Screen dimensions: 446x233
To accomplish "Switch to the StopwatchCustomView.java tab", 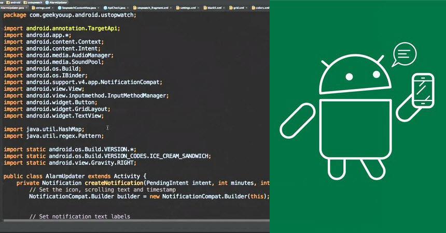I will (x=79, y=8).
